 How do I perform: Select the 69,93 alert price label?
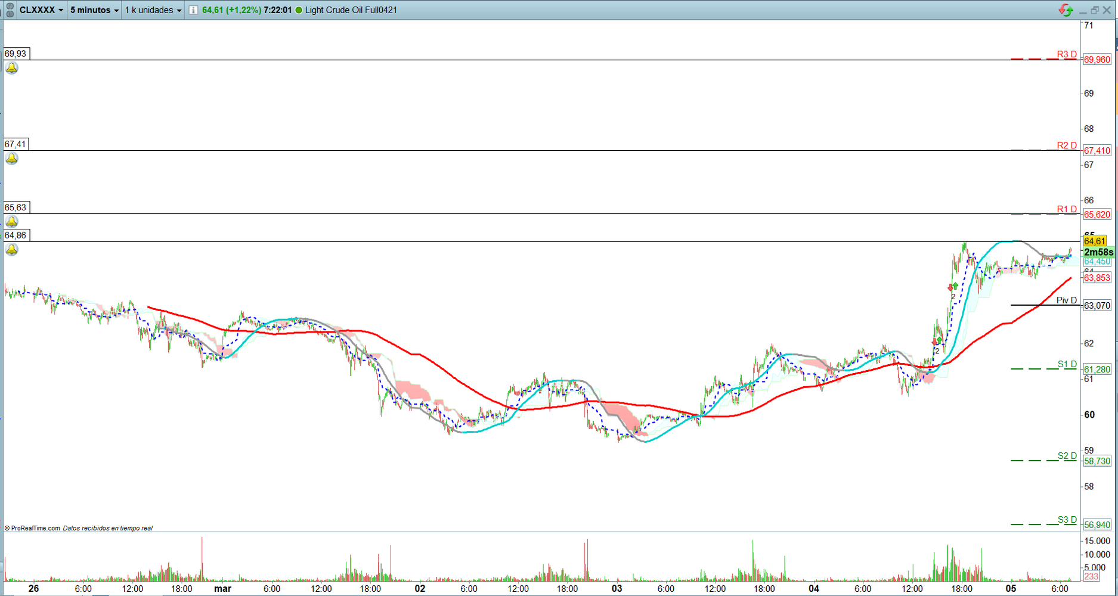[x=16, y=54]
